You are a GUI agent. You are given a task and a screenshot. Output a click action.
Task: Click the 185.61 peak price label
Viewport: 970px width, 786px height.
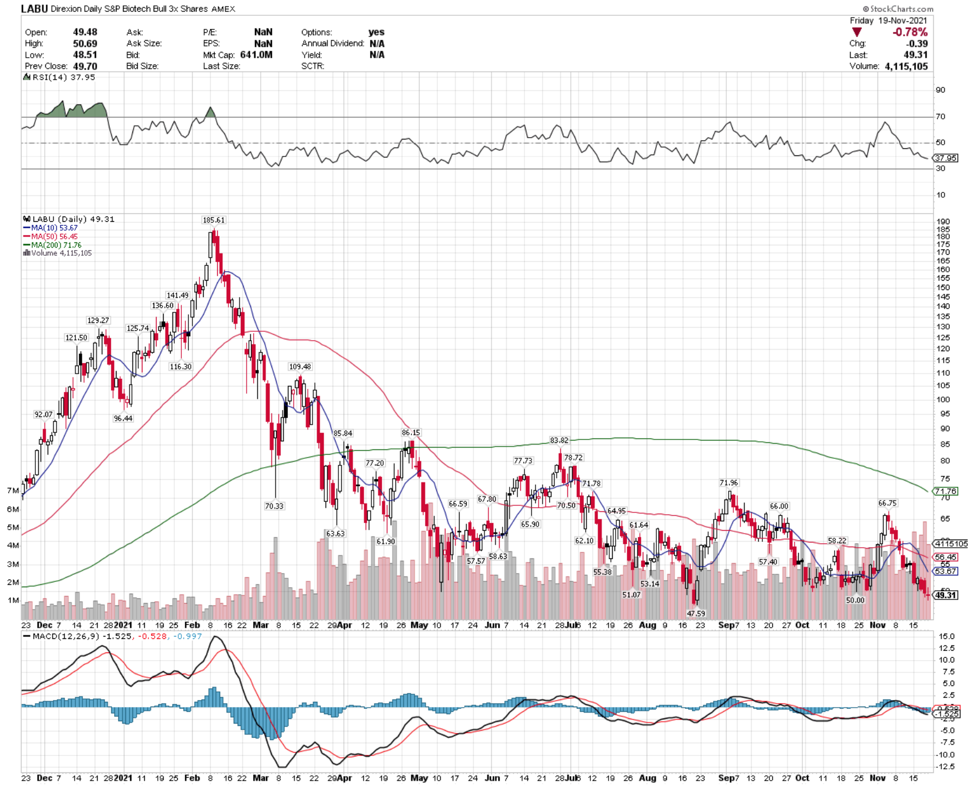coord(214,220)
